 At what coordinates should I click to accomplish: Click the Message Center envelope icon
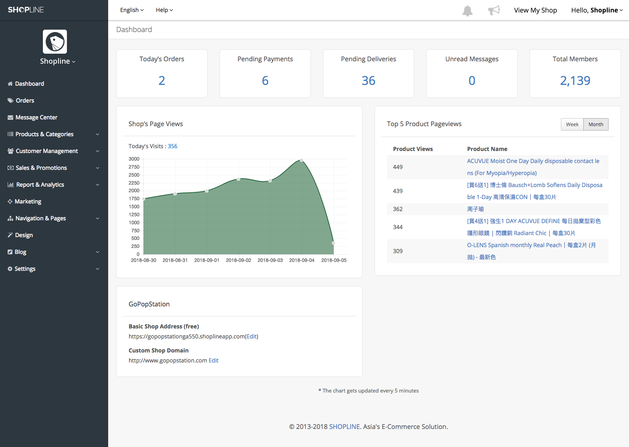10,117
